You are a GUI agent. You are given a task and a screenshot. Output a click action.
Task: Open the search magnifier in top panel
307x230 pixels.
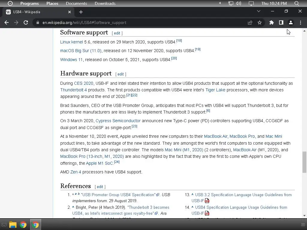297,3
